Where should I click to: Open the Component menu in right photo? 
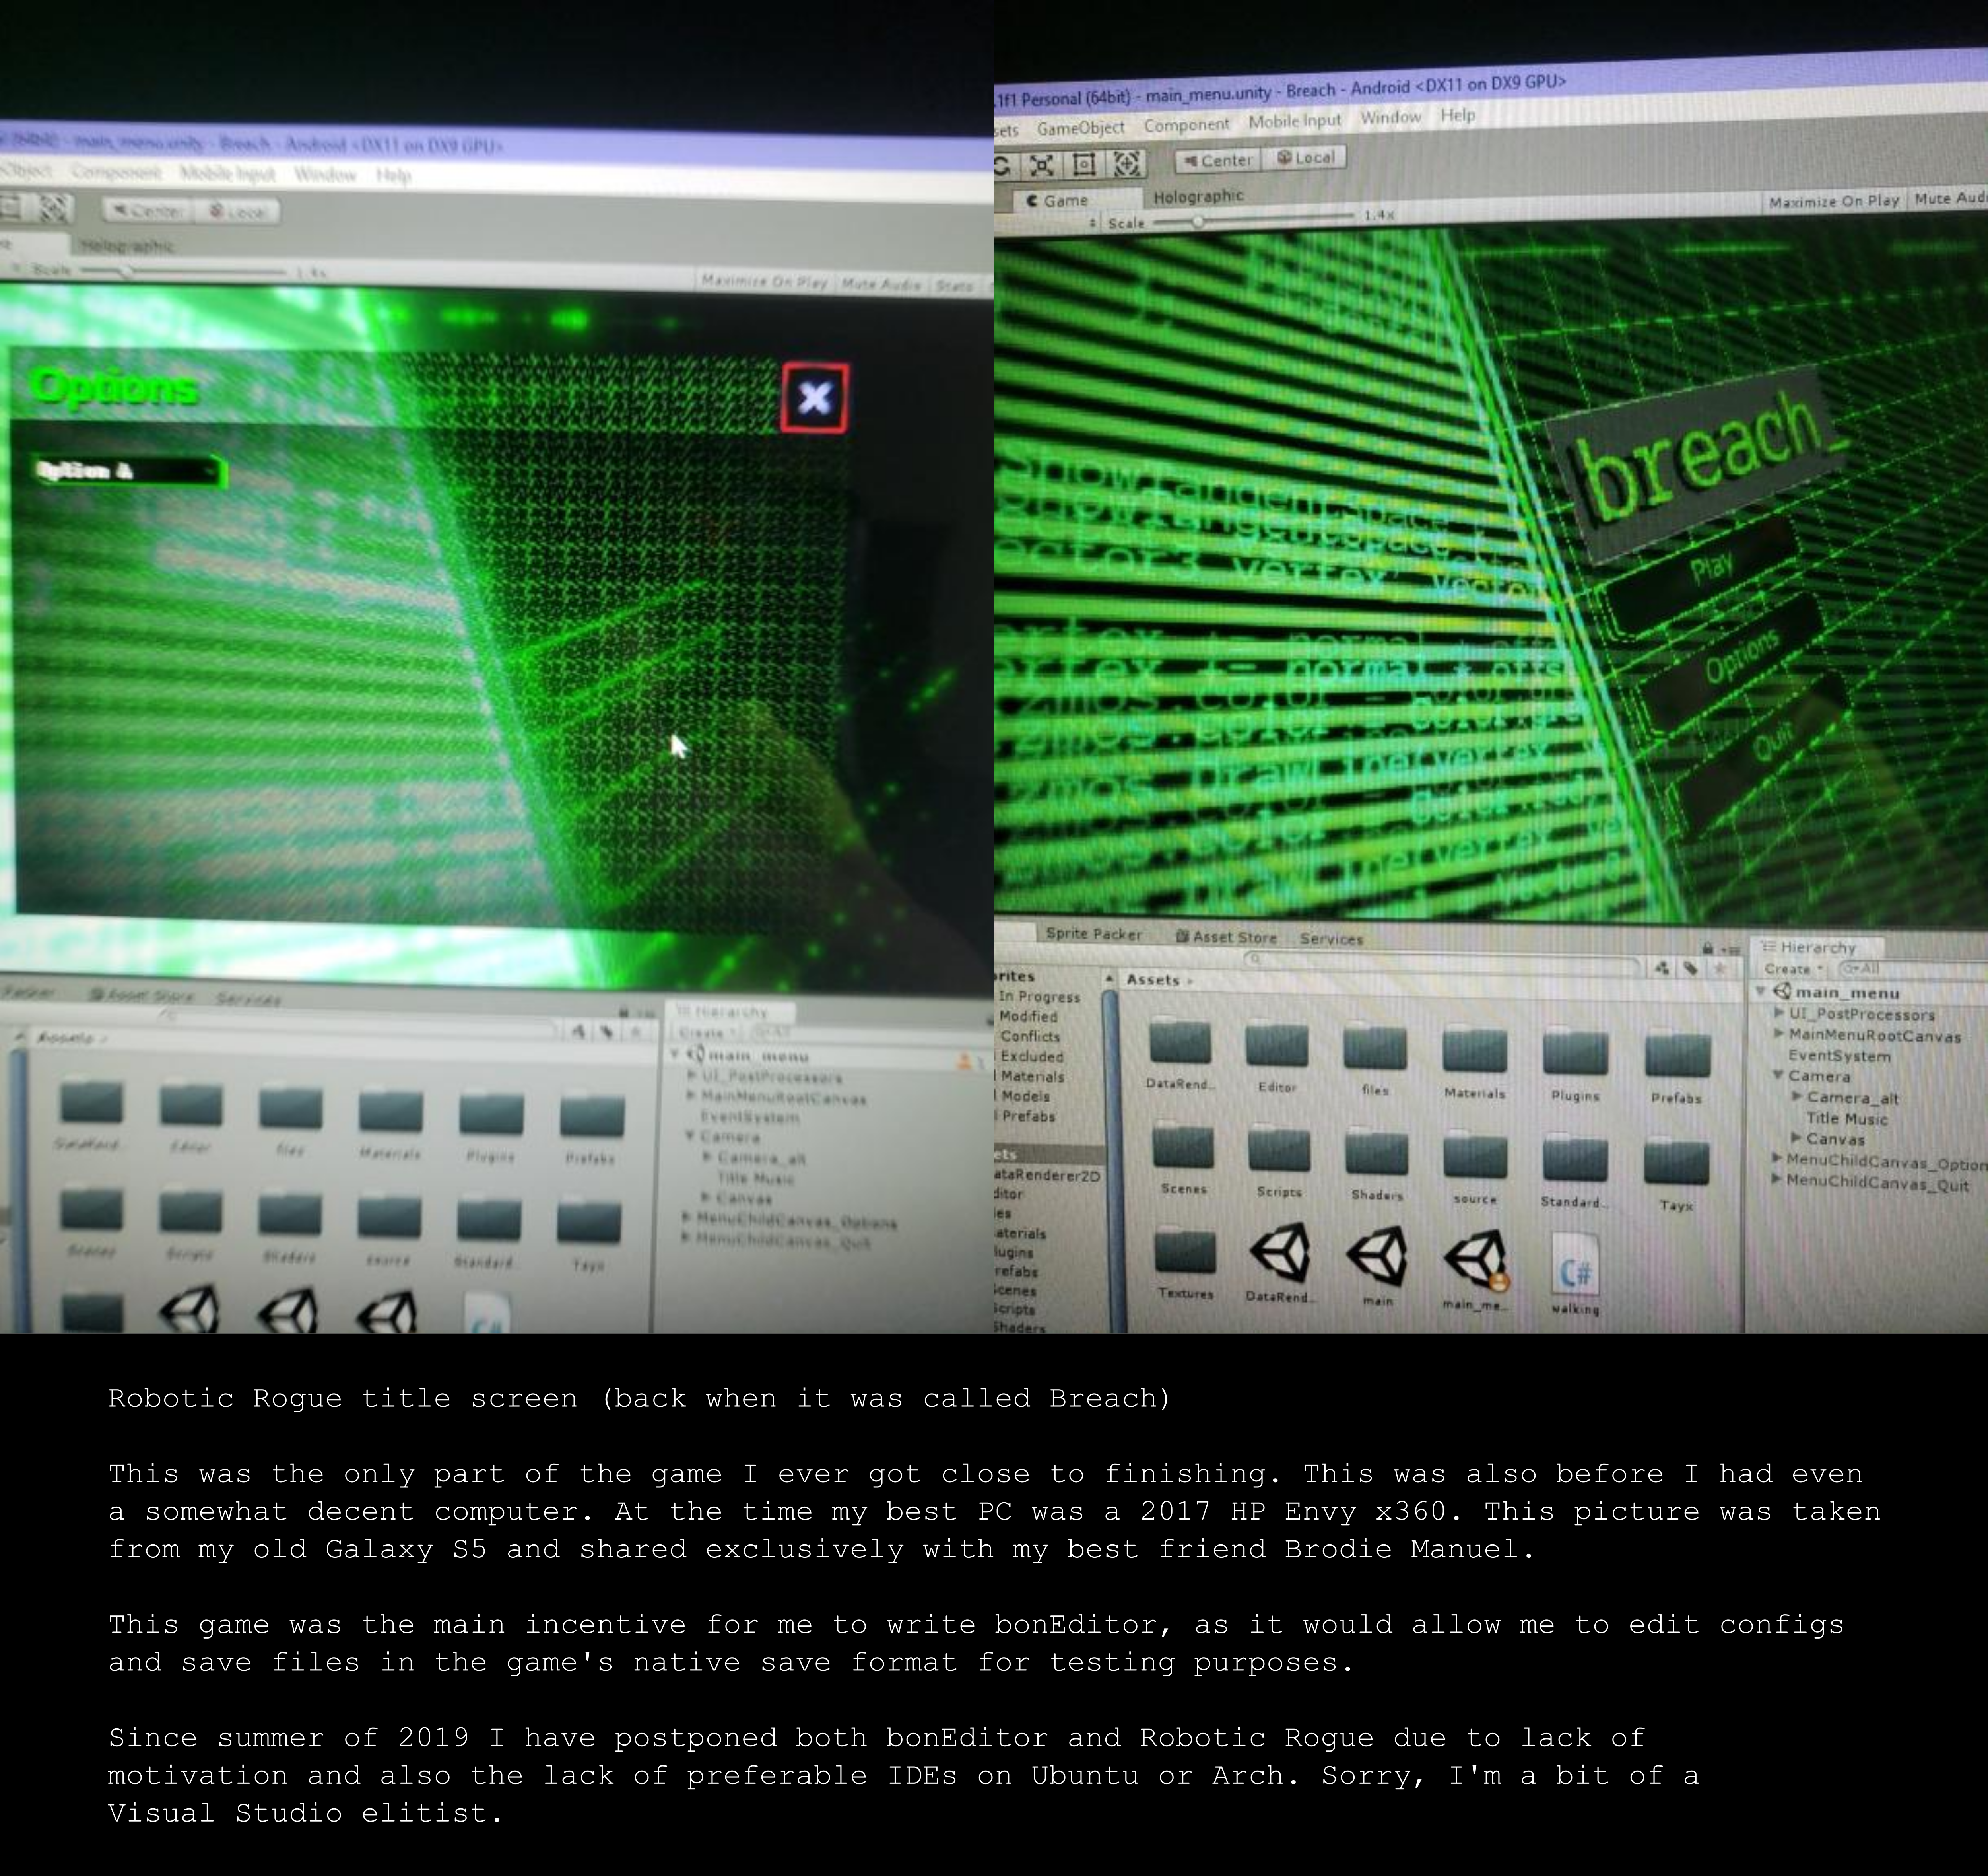(1186, 125)
